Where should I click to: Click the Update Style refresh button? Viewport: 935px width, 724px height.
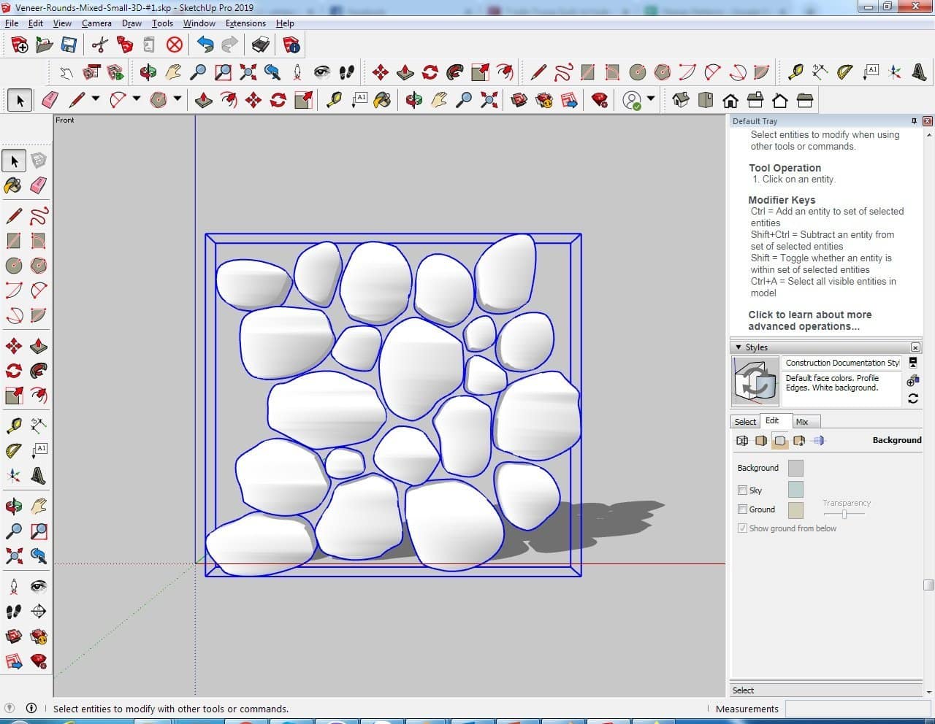[913, 398]
